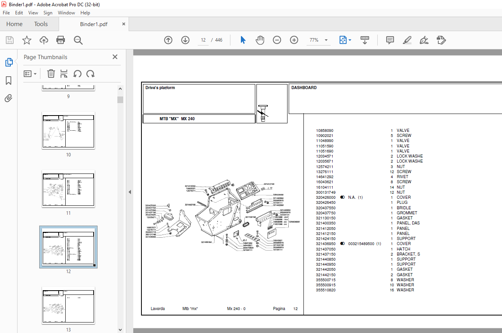502x333 pixels.
Task: Click the MTB "MX" MX 240 label
Action: 177,119
